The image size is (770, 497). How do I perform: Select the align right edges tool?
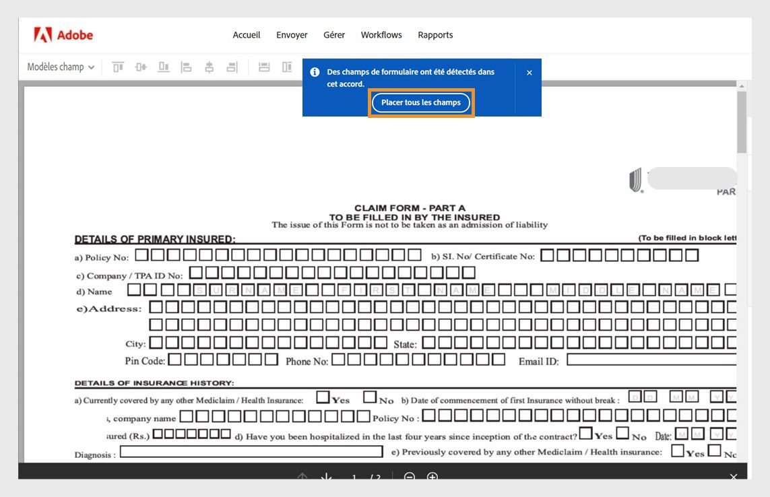click(x=232, y=67)
